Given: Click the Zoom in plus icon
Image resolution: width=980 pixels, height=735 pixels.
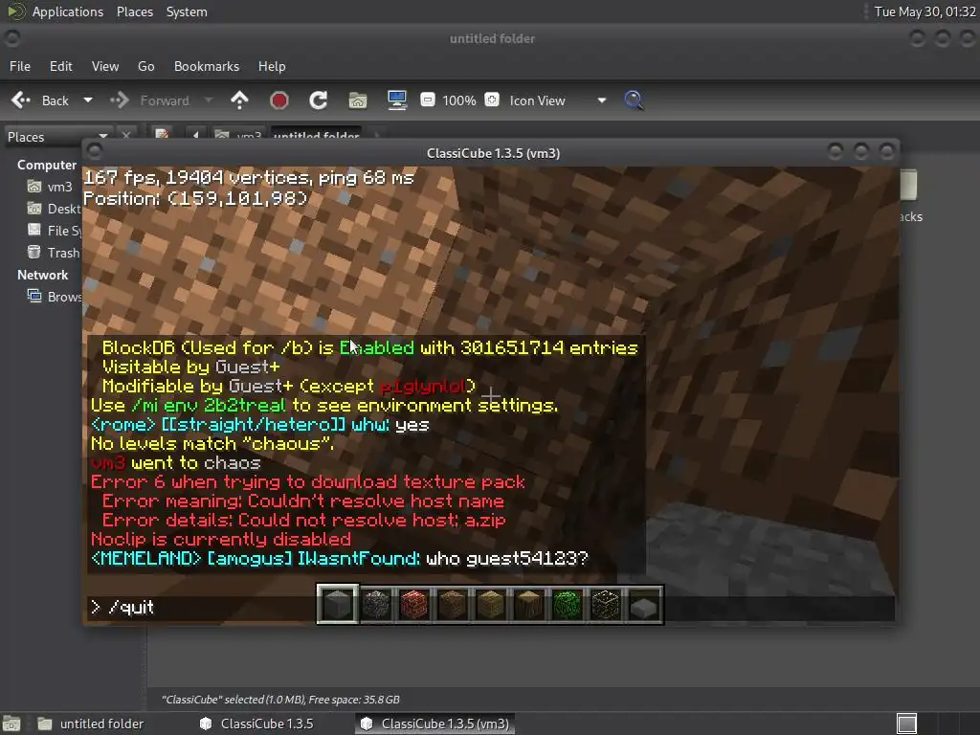Looking at the screenshot, I should click(x=492, y=100).
